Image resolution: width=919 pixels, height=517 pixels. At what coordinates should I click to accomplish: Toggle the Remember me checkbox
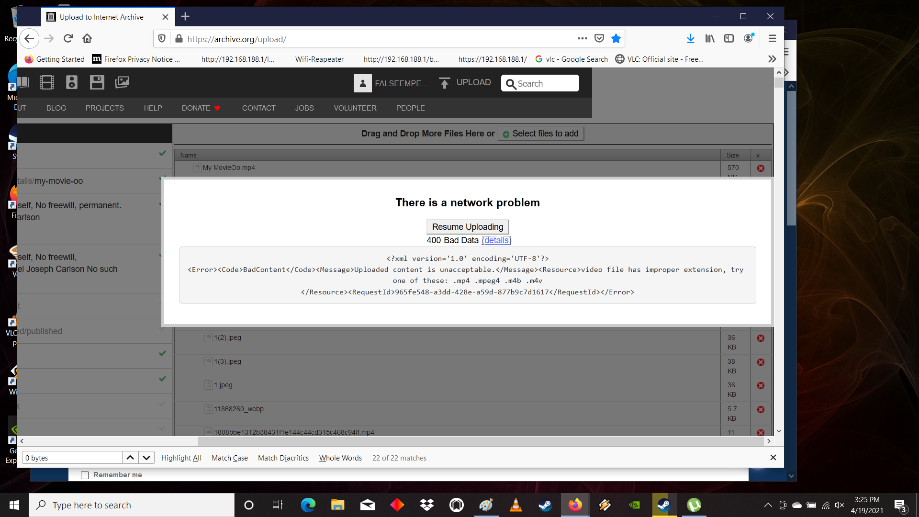85,475
